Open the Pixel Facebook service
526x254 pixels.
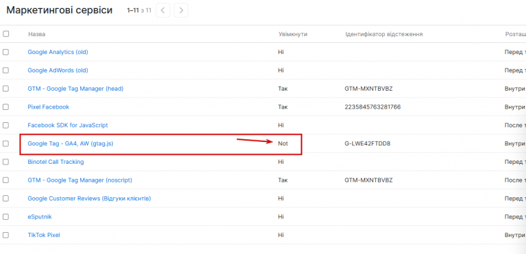tap(49, 107)
